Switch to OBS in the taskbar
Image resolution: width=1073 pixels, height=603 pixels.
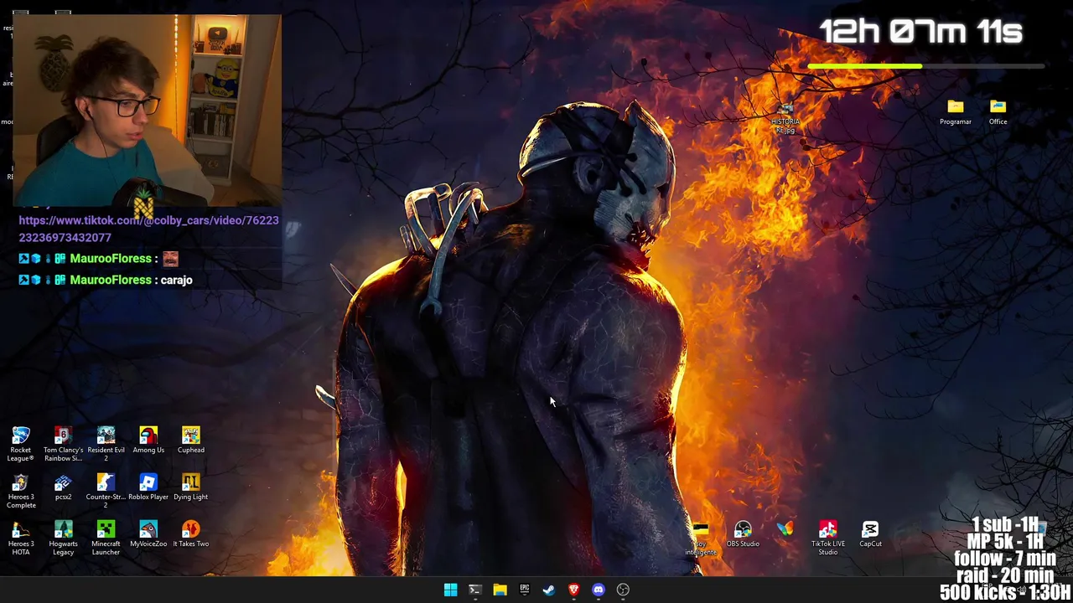tap(623, 590)
